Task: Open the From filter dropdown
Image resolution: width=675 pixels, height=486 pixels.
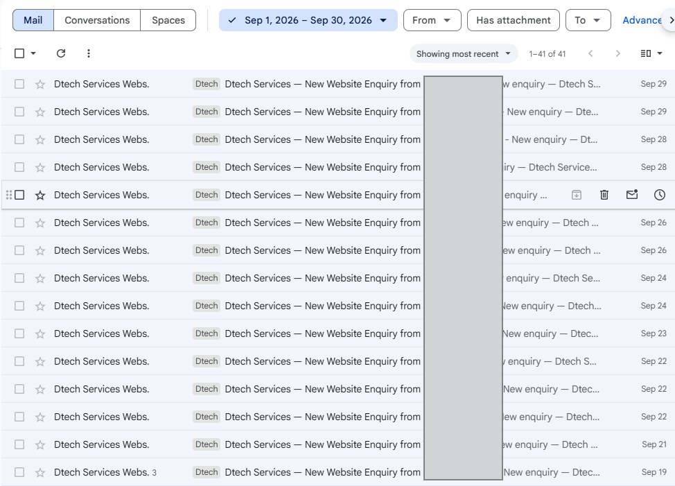Action: pos(432,20)
